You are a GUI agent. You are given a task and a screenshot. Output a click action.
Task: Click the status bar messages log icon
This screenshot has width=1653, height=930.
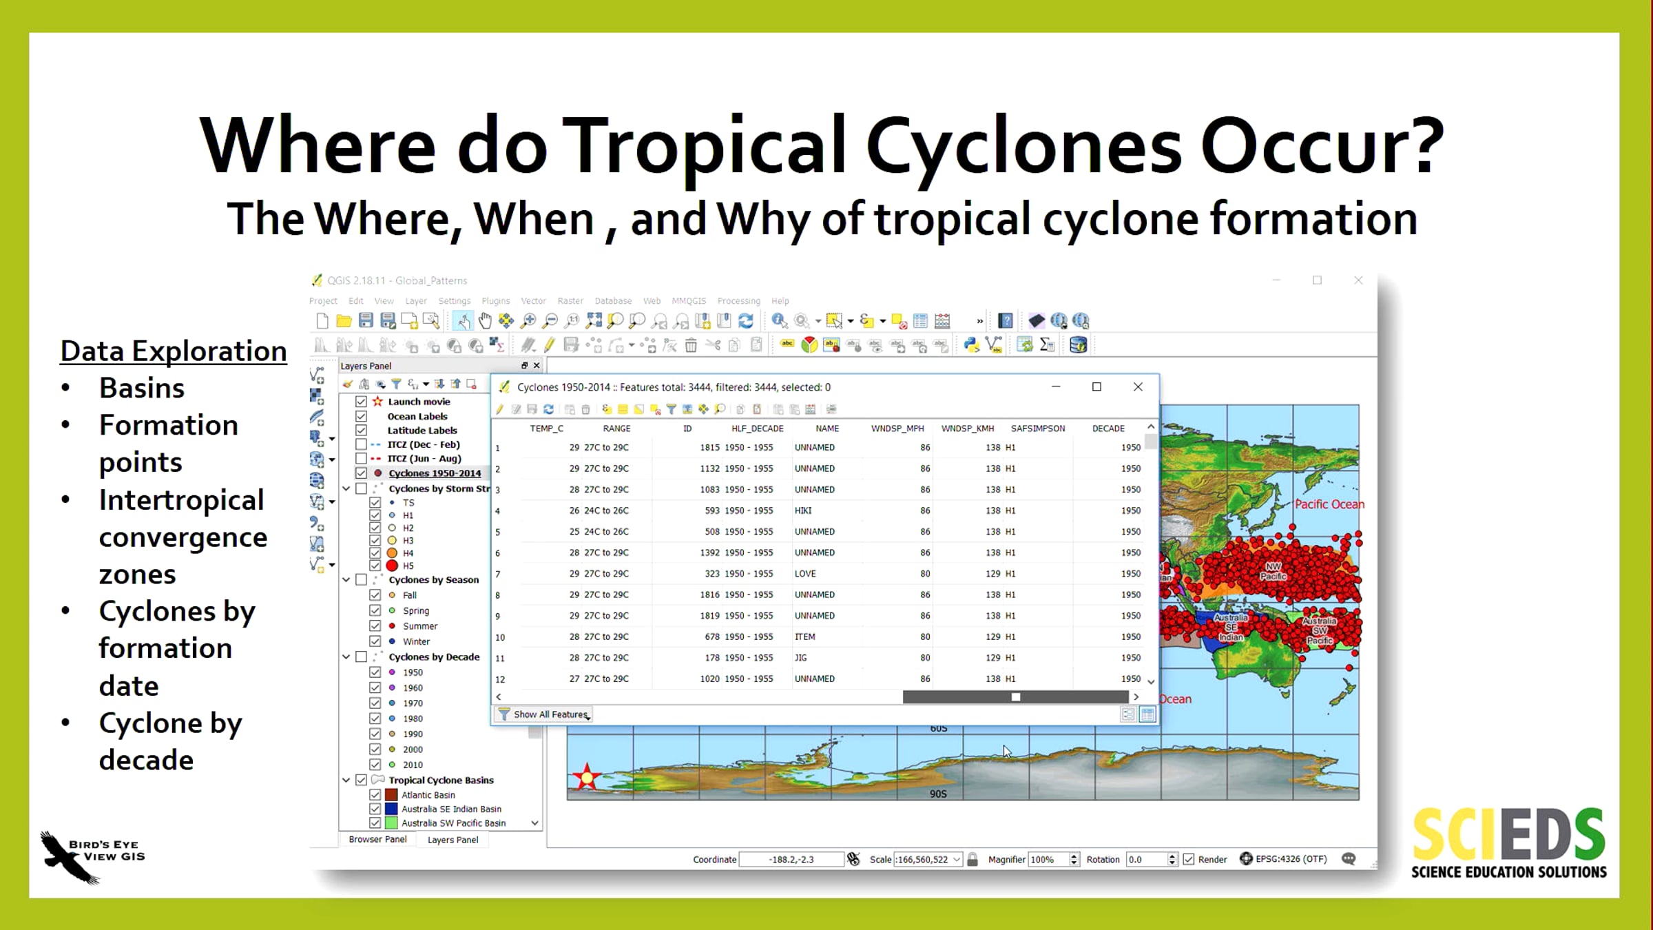[x=1349, y=859]
